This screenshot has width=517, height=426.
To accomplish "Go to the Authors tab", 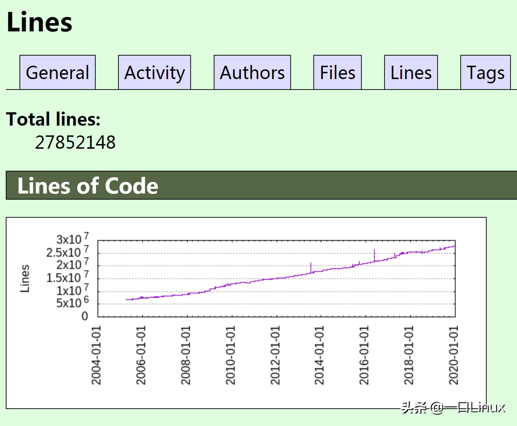I will coord(252,72).
